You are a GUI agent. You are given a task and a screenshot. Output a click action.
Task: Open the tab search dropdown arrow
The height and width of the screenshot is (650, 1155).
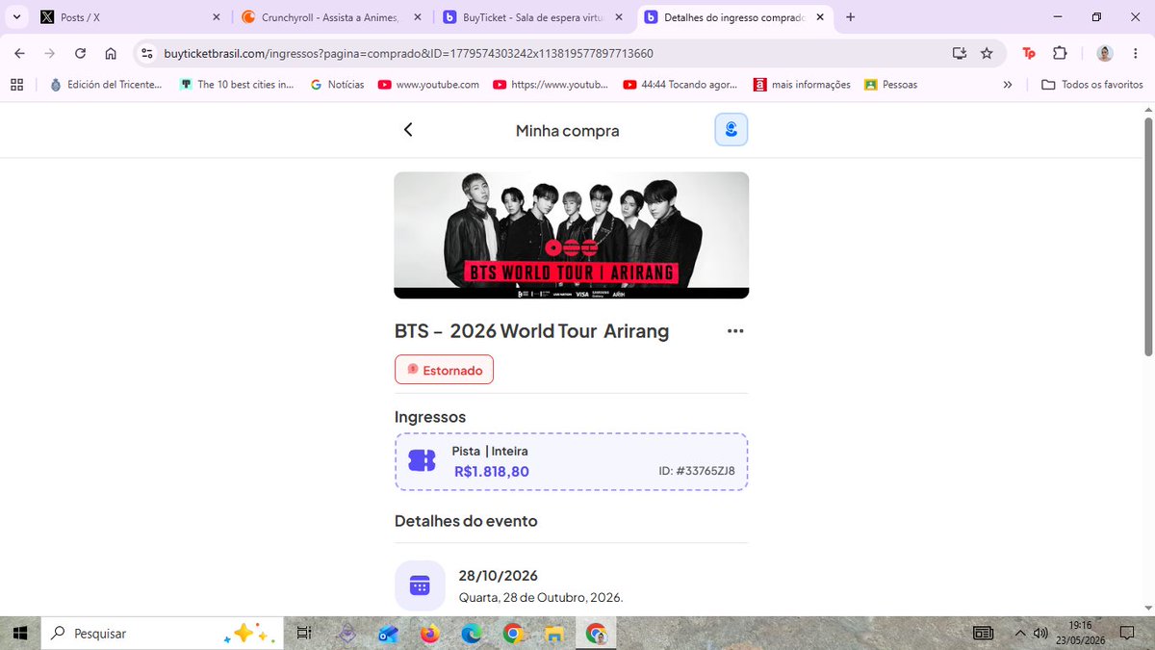(x=16, y=17)
